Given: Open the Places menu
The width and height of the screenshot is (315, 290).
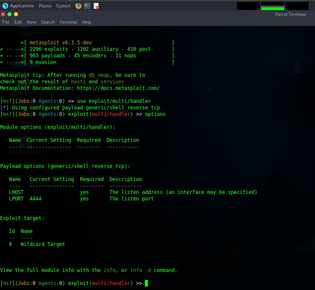Looking at the screenshot, I should pos(45,6).
